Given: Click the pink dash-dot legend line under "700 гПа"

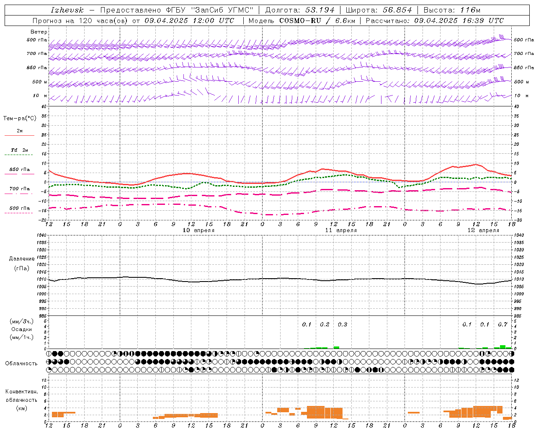Looking at the screenshot, I should [x=19, y=194].
